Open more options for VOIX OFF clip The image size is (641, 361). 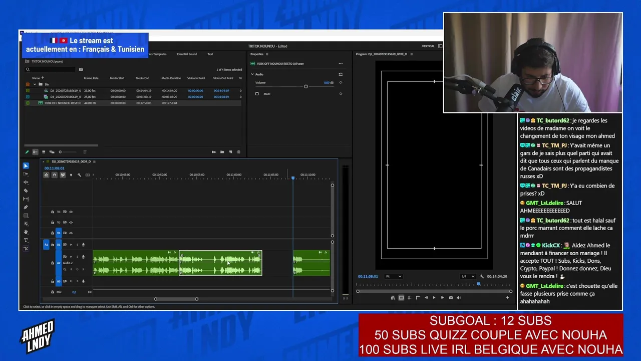point(341,64)
